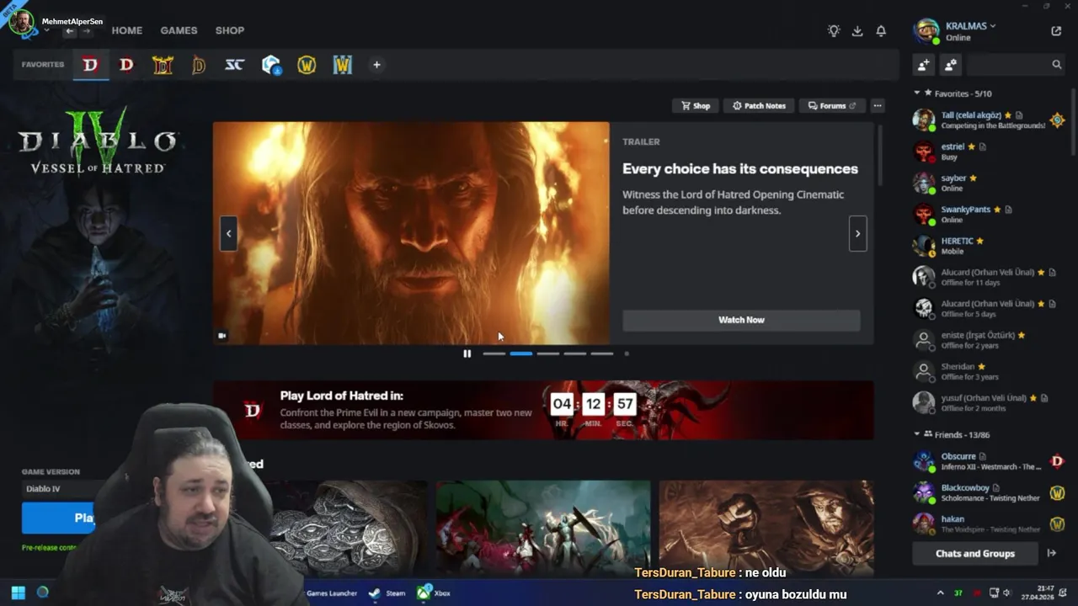The width and height of the screenshot is (1078, 606).
Task: Click the Shop button above the trailer
Action: (x=695, y=106)
